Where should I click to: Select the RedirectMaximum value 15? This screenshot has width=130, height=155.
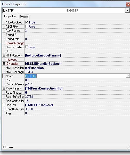pyautogui.click(x=27, y=101)
